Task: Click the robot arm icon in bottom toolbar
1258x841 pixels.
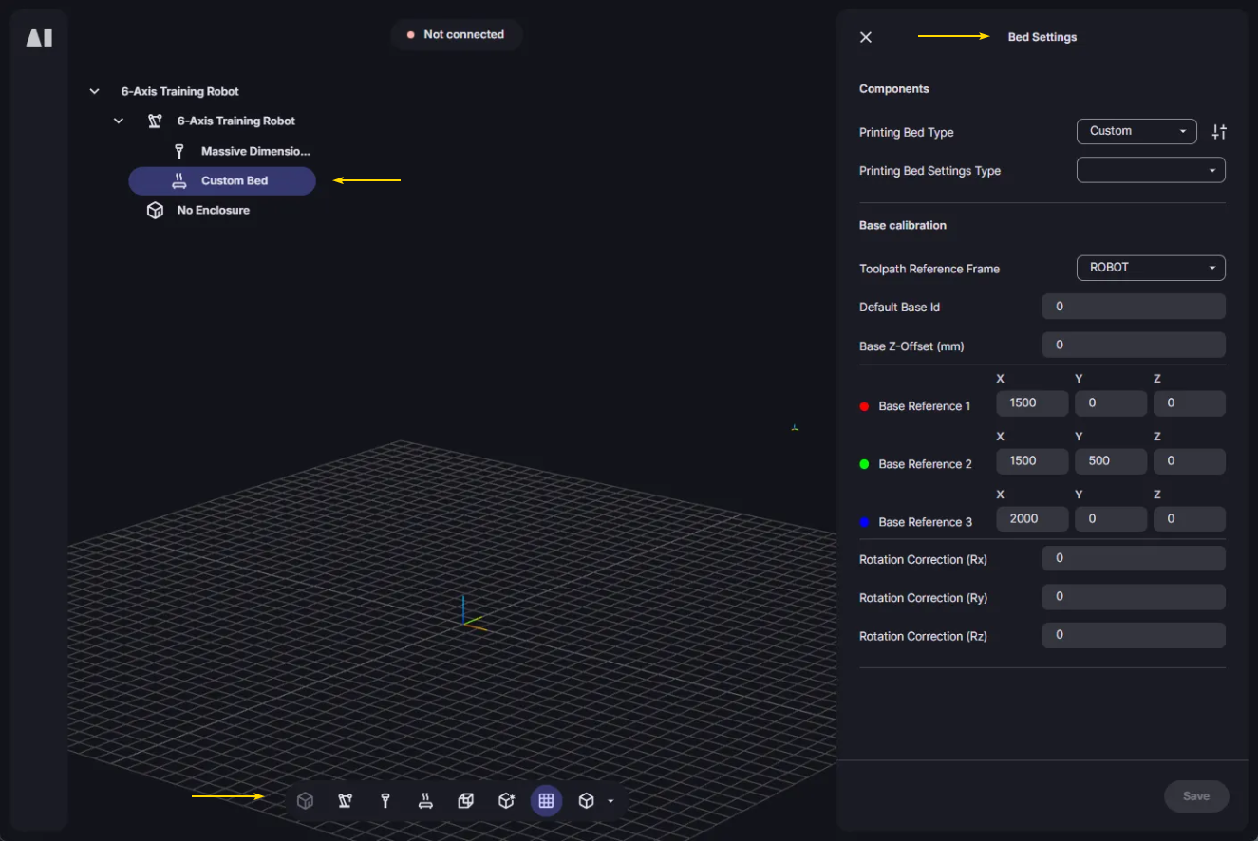Action: coord(345,801)
